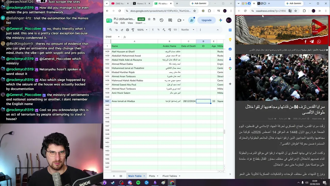Open the View menu
The image size is (330, 186).
[x=130, y=23]
